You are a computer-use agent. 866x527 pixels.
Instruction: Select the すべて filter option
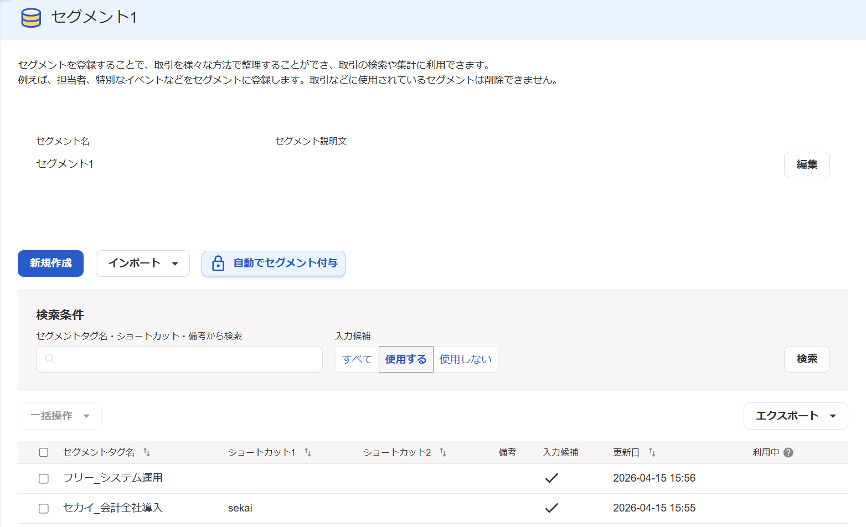click(357, 359)
